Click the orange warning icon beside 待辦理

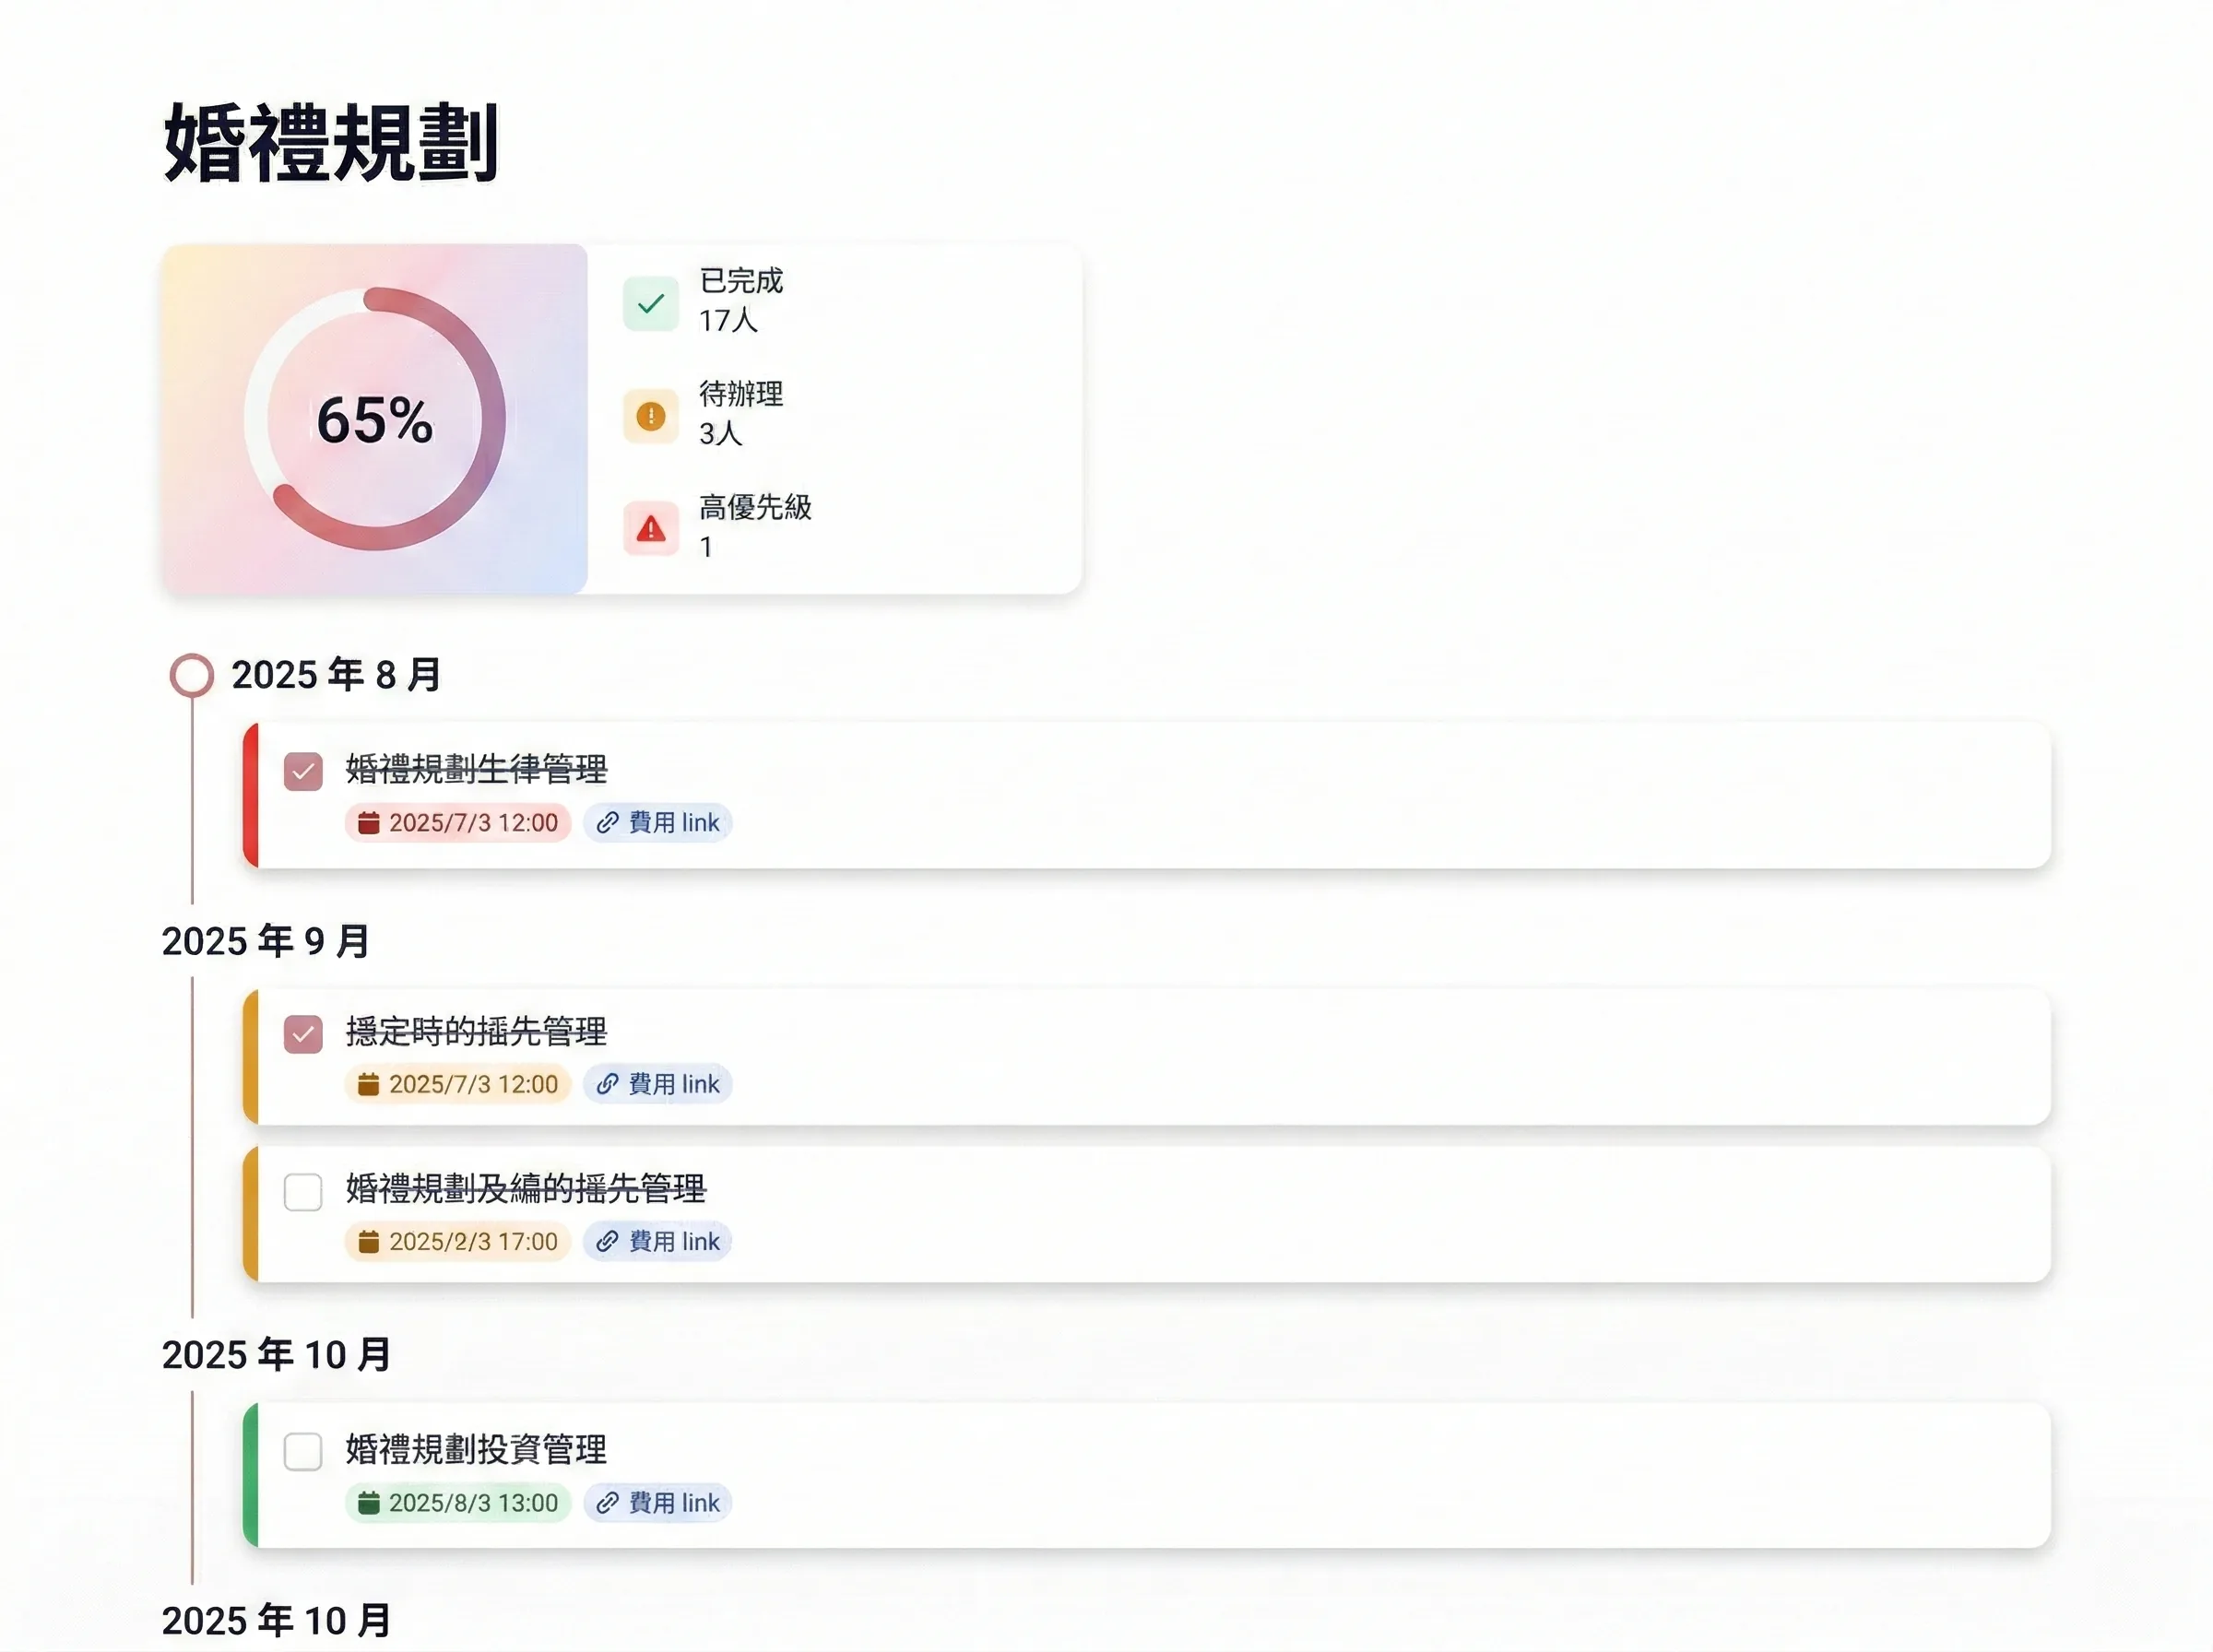click(x=652, y=416)
